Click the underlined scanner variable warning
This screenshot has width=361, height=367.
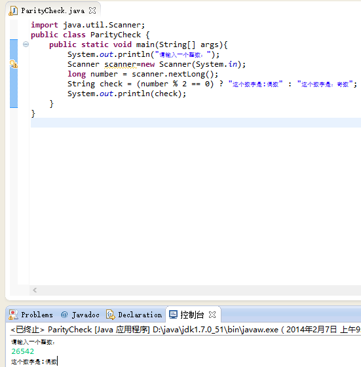(121, 64)
